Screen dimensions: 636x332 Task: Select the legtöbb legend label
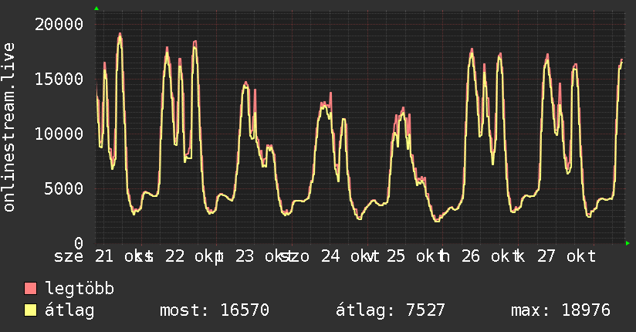79,288
